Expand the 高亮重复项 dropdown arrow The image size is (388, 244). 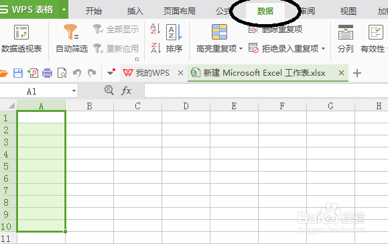[x=241, y=48]
